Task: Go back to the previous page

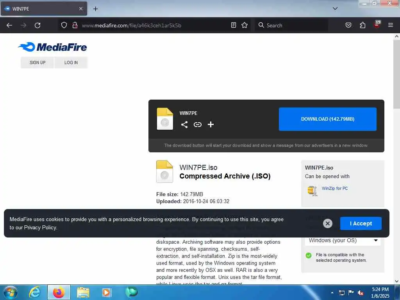Action: pyautogui.click(x=9, y=25)
